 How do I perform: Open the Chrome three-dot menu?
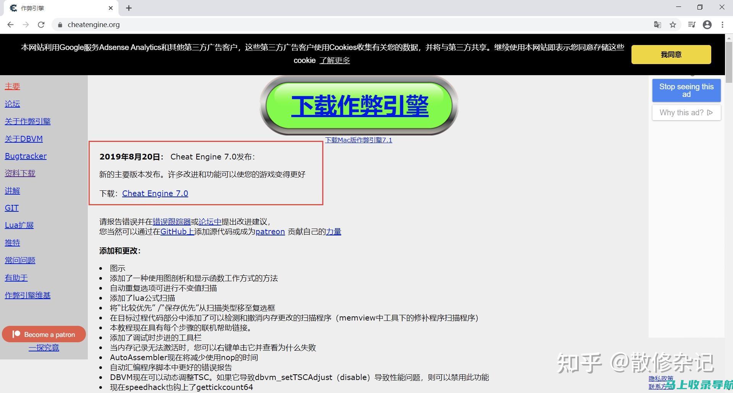[722, 25]
